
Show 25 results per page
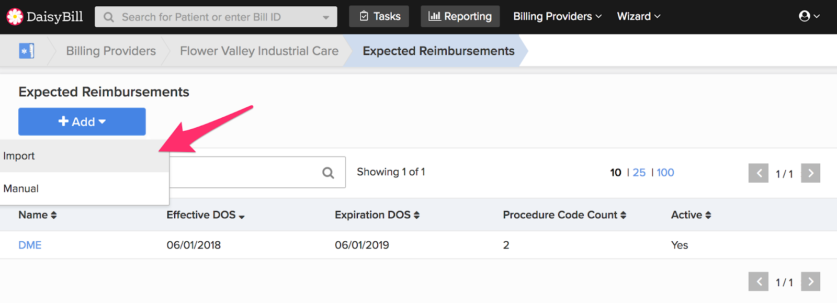639,173
